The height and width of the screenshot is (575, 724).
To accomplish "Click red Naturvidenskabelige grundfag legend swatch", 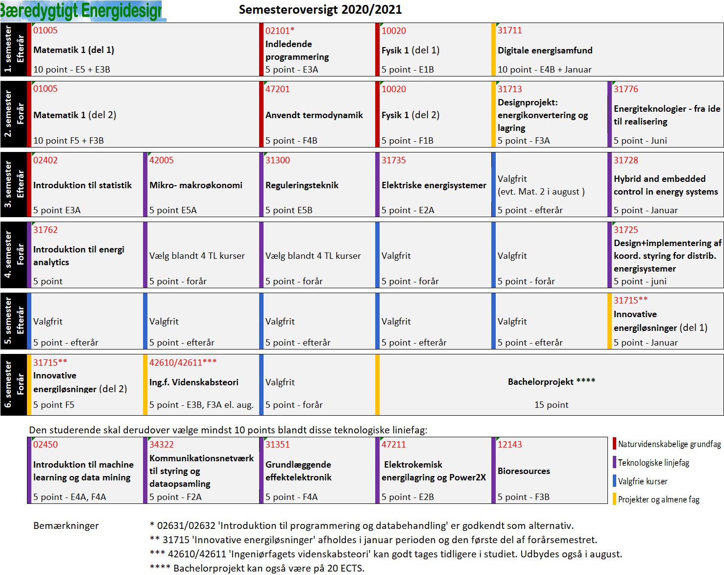I will coord(614,444).
